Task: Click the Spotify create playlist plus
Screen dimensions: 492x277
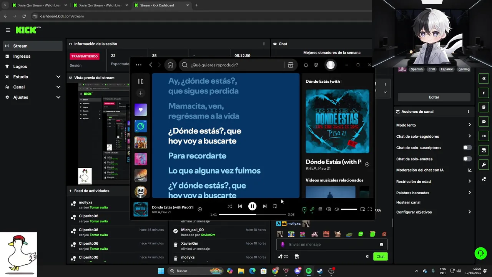Action: (141, 93)
